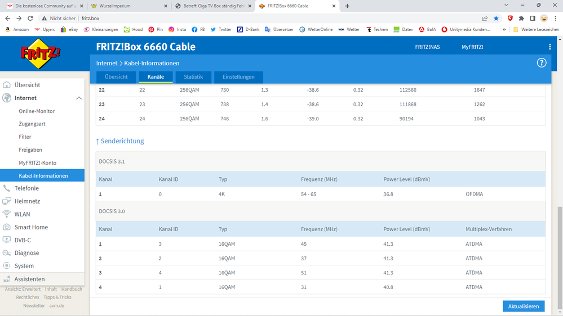Collapse the Internet menu section
This screenshot has width=563, height=316.
click(79, 98)
